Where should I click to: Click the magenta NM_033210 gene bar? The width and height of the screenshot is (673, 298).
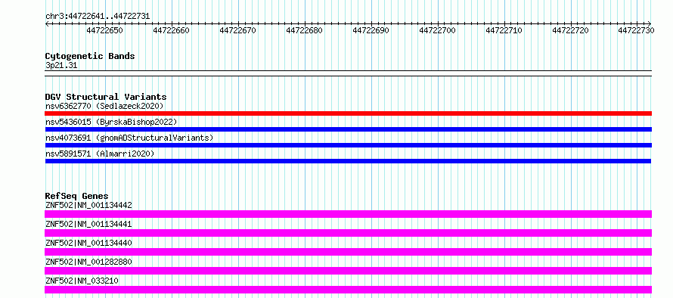(x=348, y=290)
